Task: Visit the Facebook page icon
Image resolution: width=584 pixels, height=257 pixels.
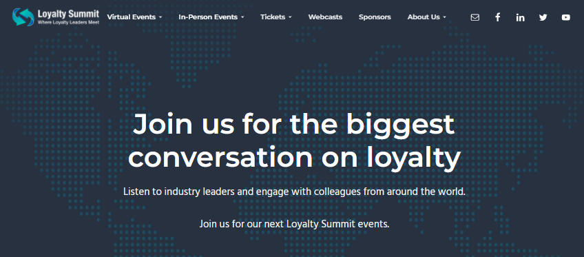Action: pos(498,17)
